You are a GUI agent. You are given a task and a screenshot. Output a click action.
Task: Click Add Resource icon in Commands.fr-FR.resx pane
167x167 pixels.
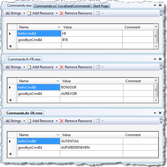[x=29, y=67]
